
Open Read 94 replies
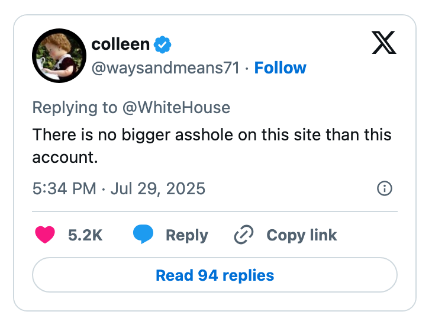coord(214,275)
